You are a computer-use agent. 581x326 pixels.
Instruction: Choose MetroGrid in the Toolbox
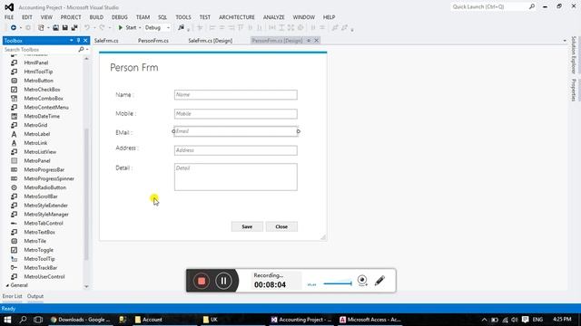click(x=35, y=125)
